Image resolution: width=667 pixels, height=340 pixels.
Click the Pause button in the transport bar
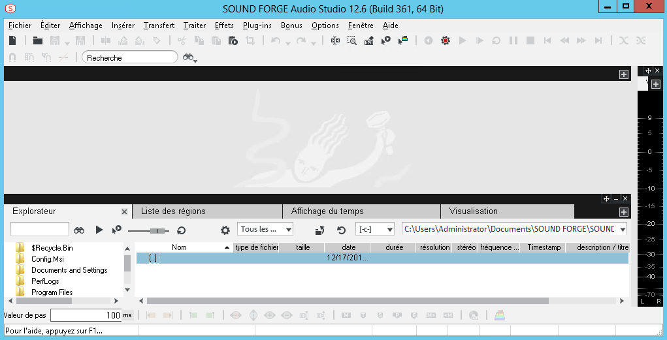point(513,40)
